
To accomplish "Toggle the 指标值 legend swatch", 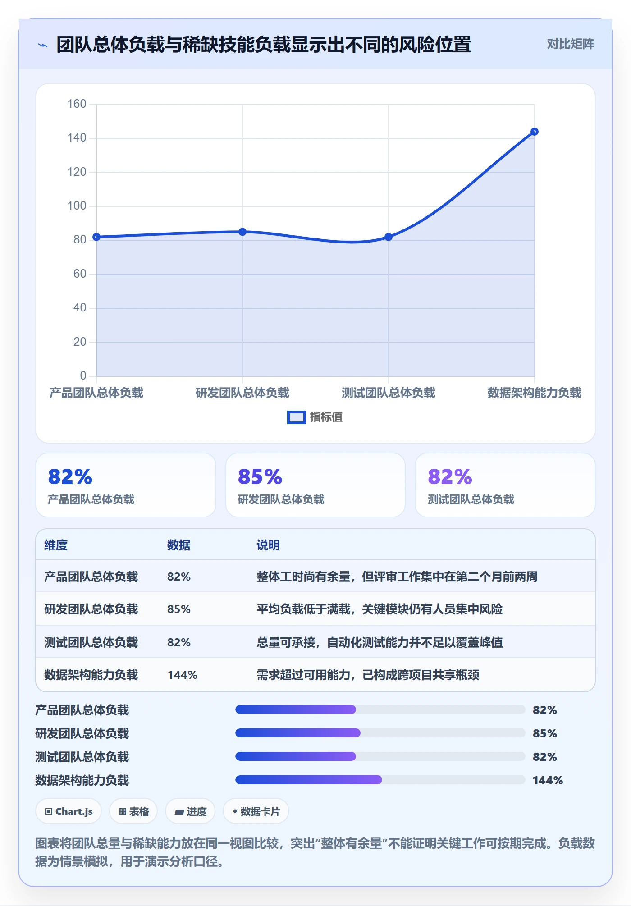I will click(x=297, y=417).
